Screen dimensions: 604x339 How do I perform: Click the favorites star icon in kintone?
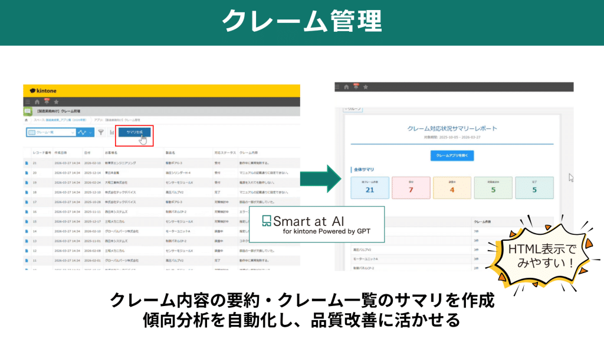56,102
